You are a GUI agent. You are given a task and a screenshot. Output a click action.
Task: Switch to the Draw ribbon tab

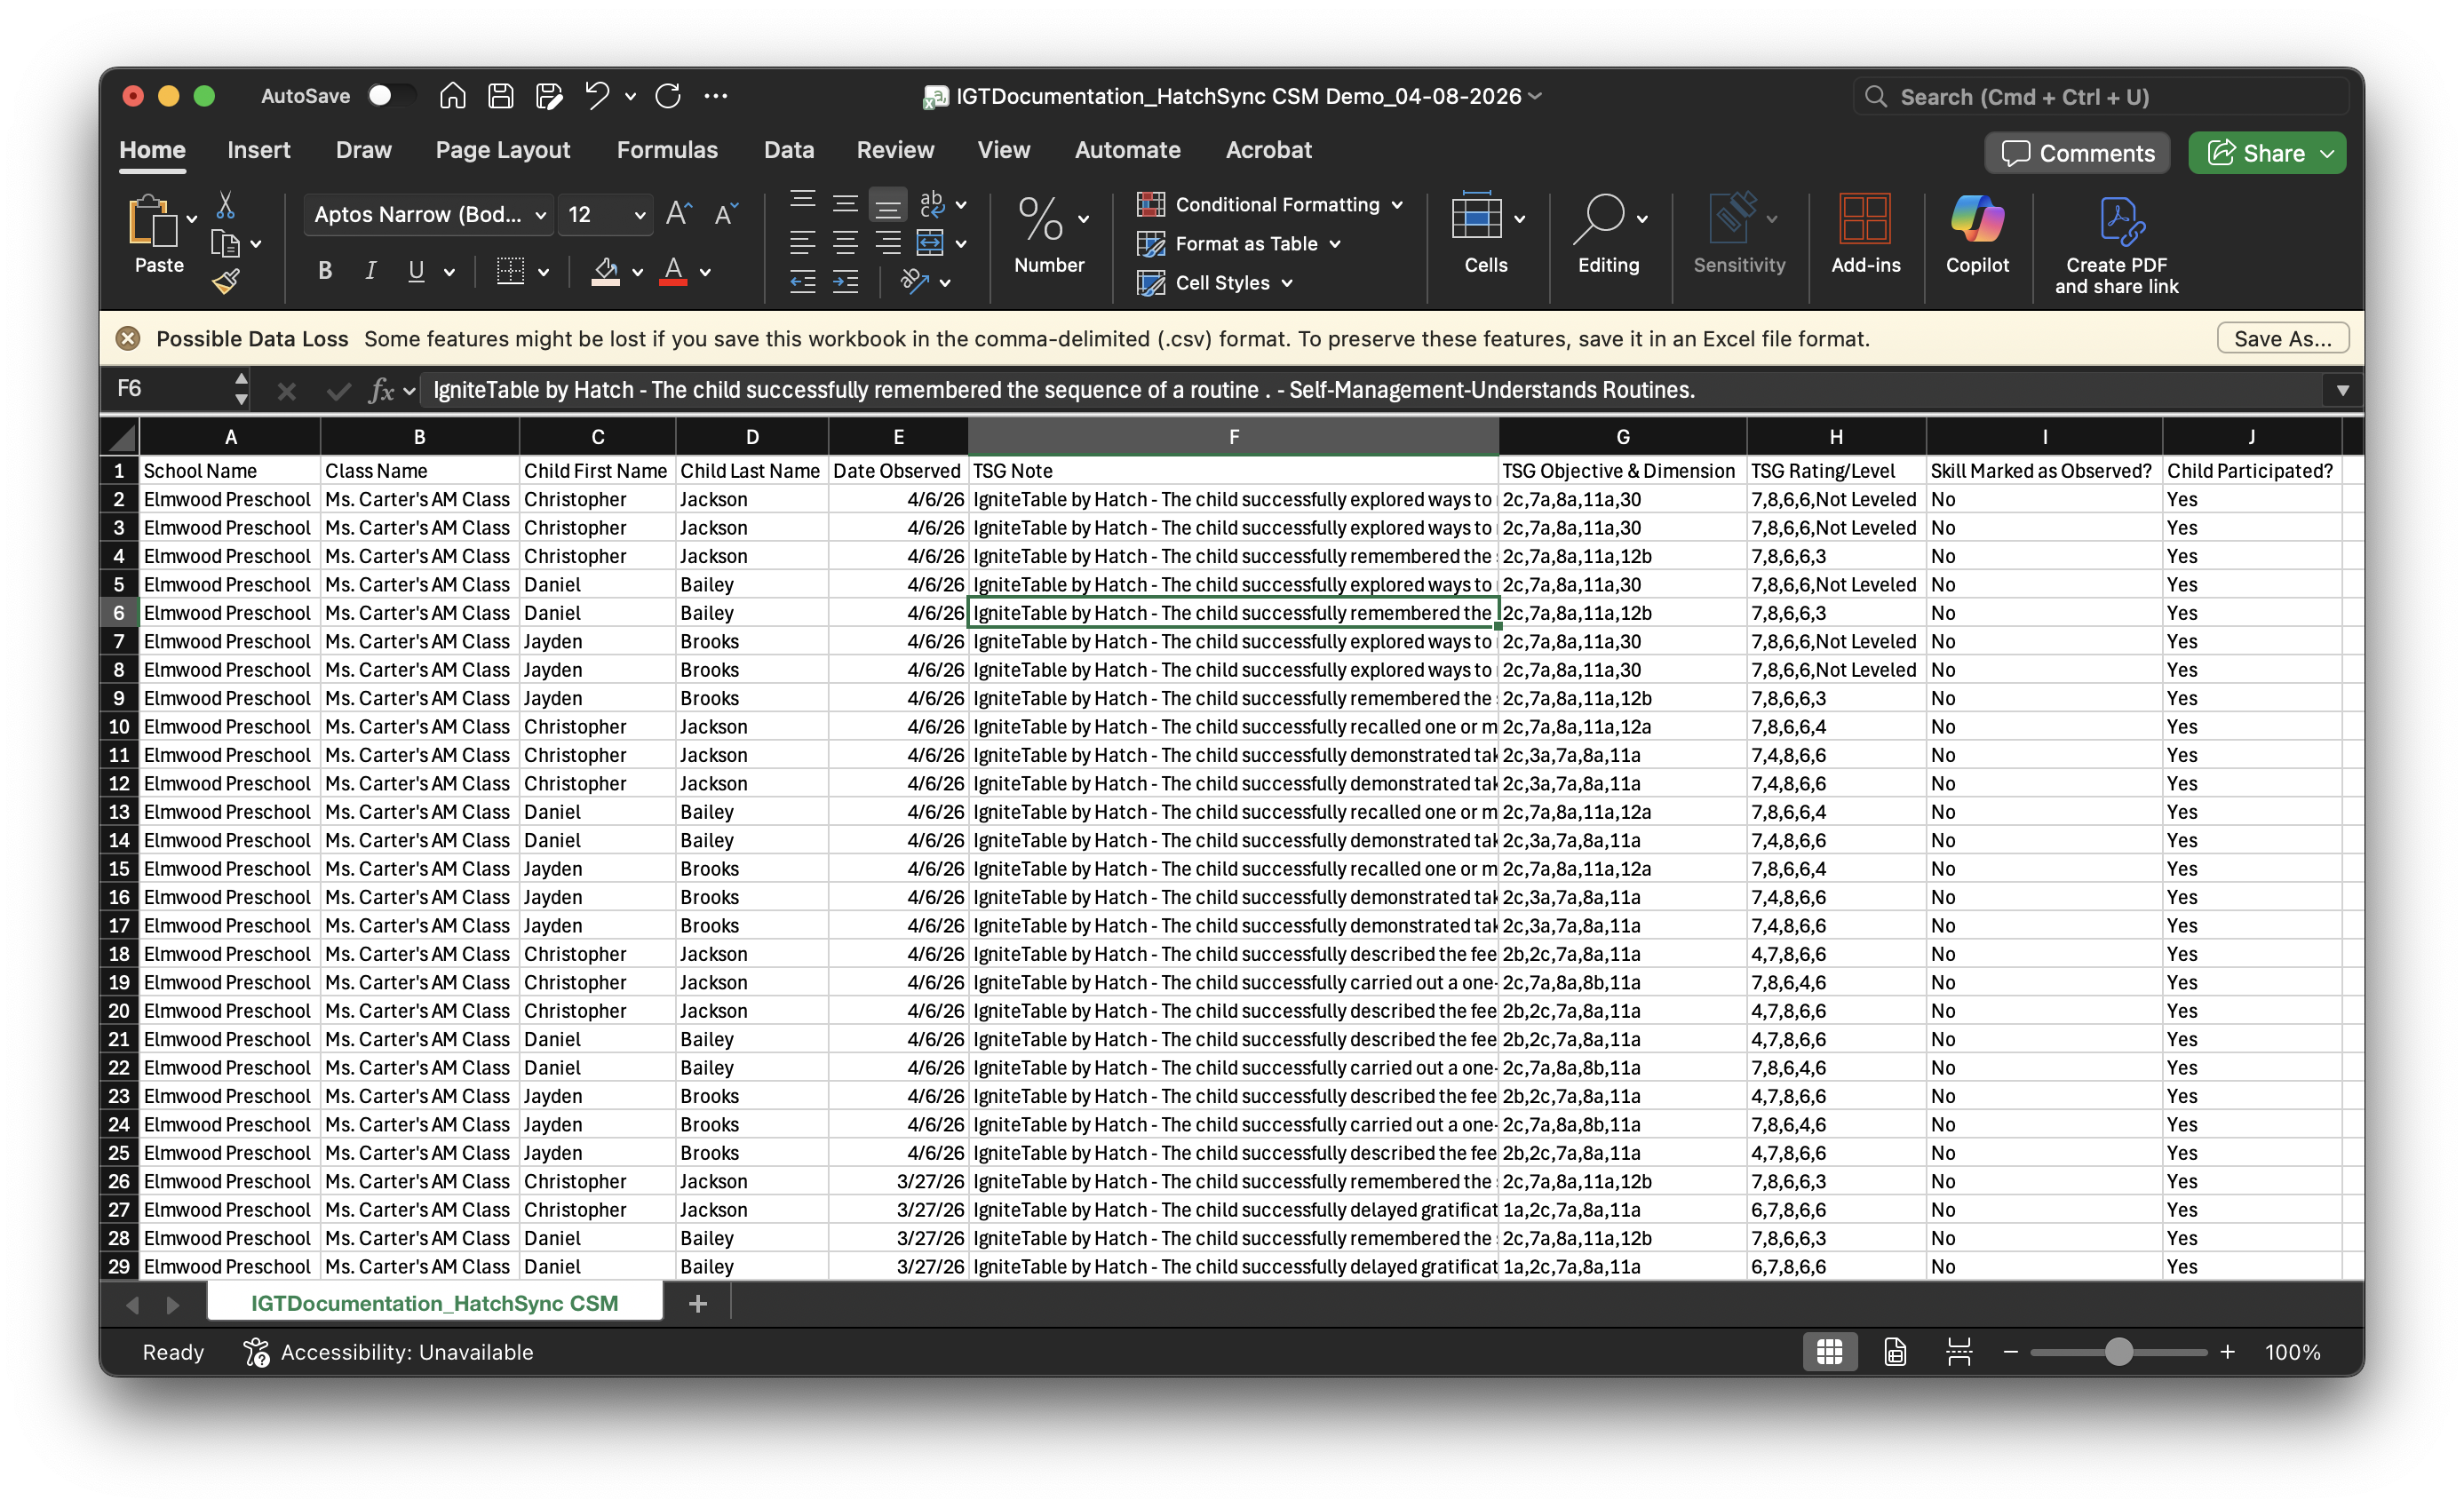click(x=363, y=150)
